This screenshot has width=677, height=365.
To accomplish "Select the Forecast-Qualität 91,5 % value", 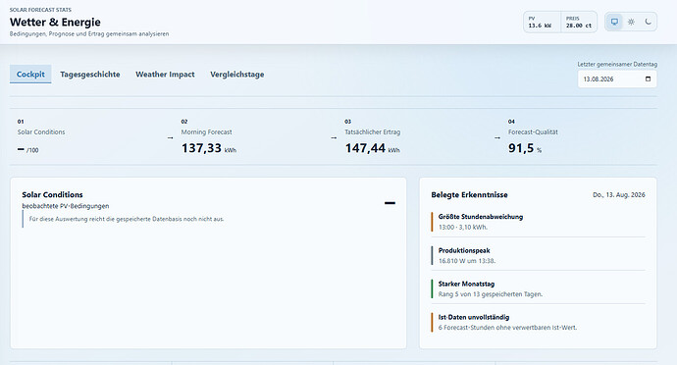I will click(x=525, y=148).
